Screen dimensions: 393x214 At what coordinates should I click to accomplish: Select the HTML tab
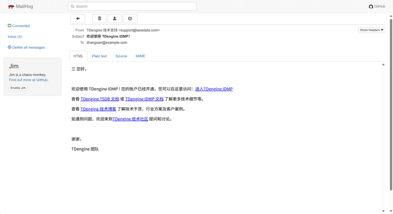[x=78, y=56]
